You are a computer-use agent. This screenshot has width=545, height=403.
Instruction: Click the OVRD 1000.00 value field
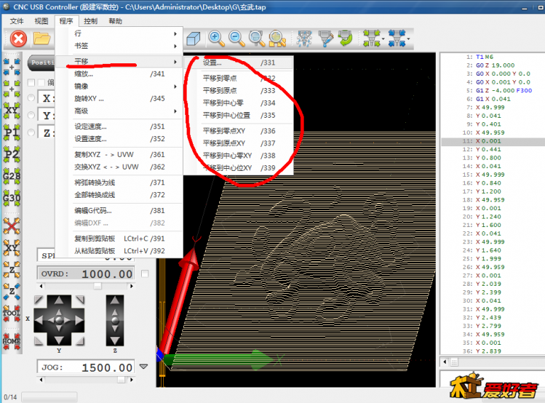(86, 274)
